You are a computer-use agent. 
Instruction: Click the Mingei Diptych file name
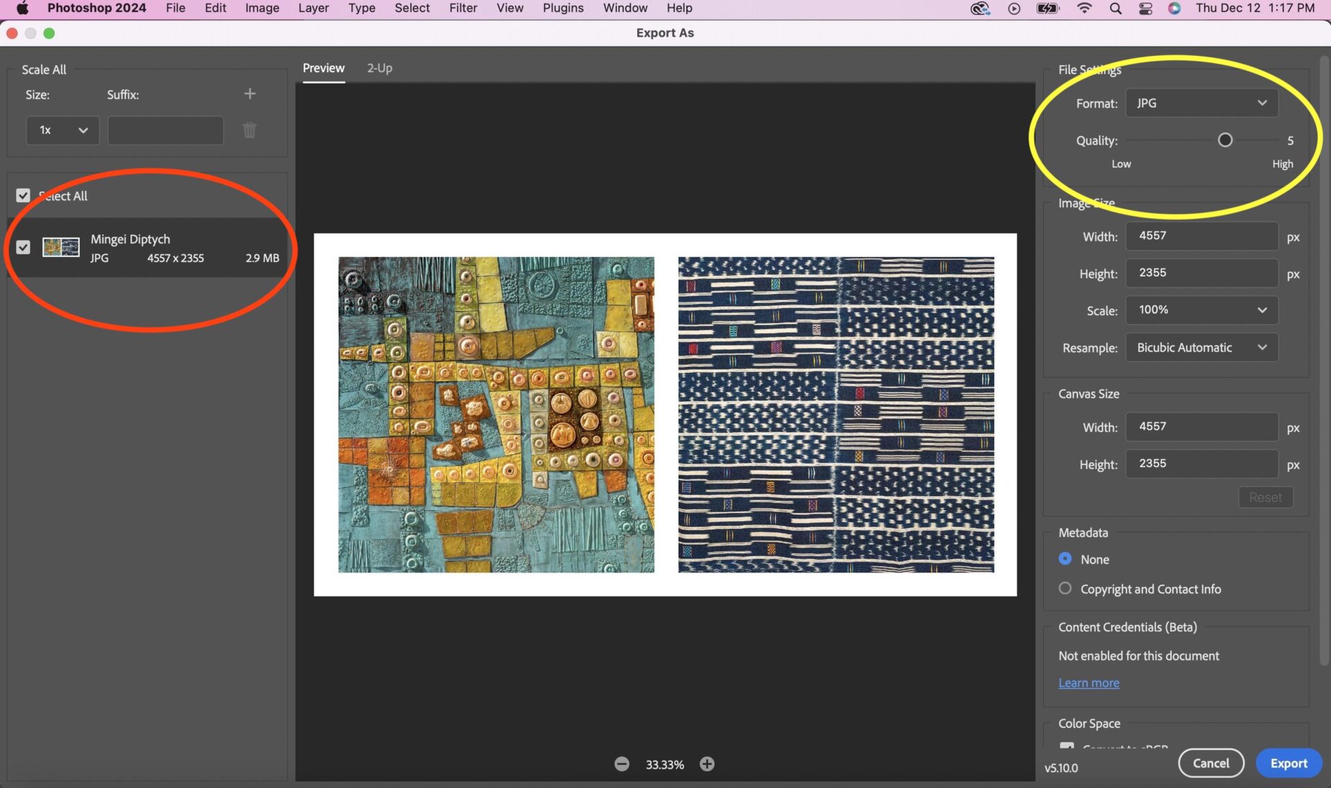pos(130,239)
